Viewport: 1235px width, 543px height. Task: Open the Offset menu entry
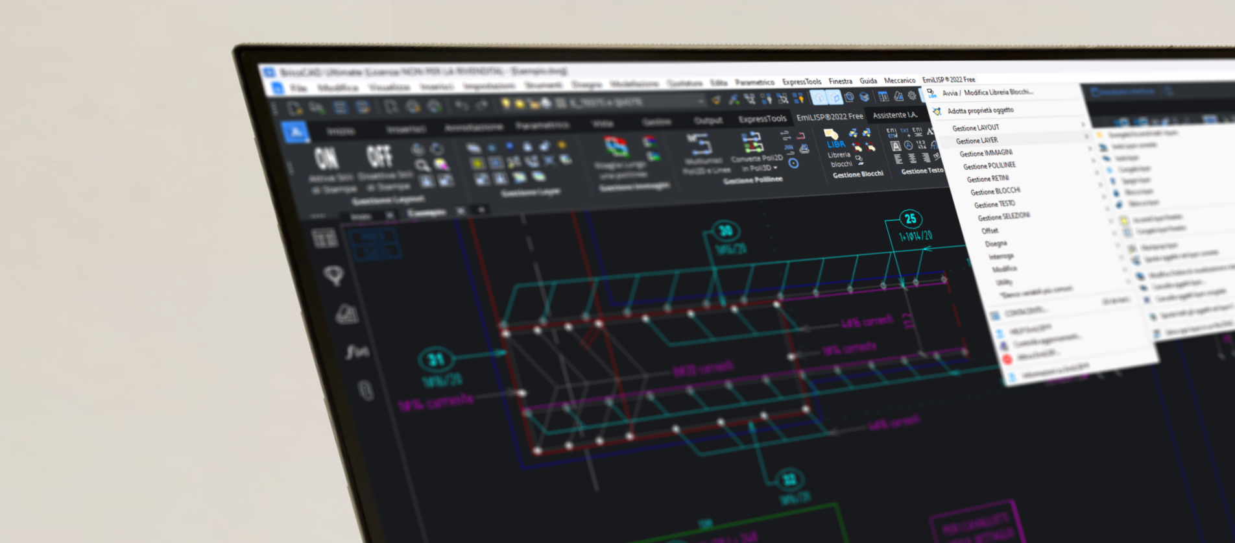point(989,230)
